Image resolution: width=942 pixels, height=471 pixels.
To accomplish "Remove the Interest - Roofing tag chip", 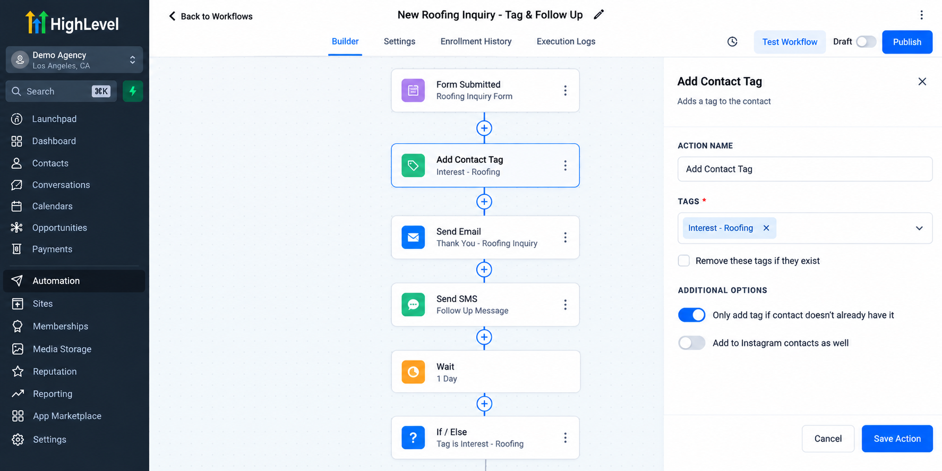I will [766, 228].
